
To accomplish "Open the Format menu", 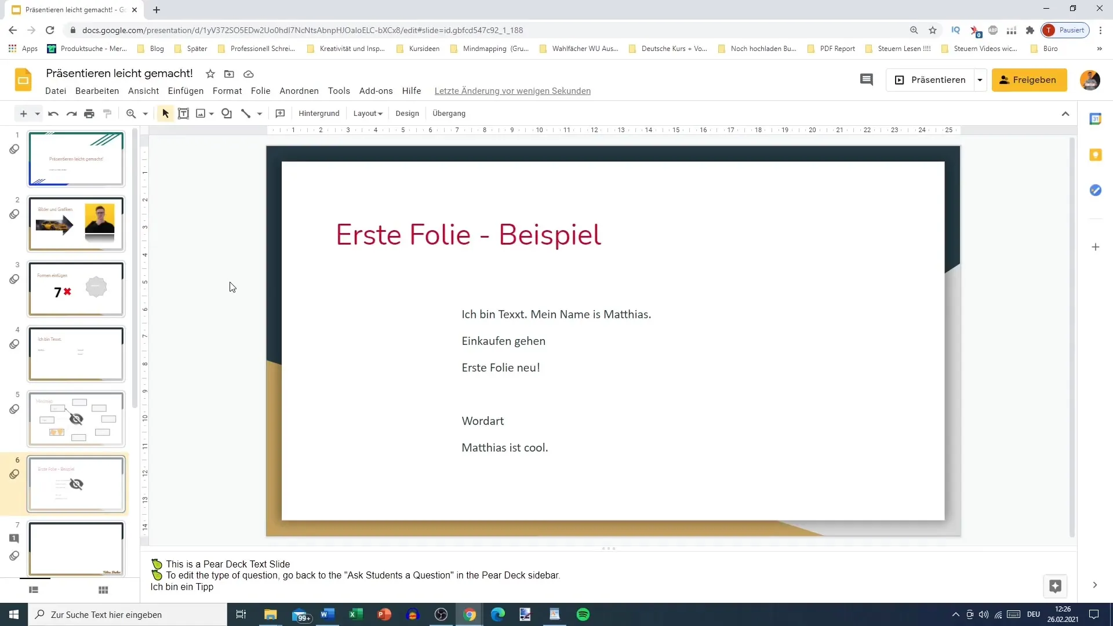I will (x=227, y=90).
